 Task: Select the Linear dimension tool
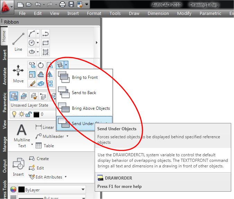coord(45,127)
